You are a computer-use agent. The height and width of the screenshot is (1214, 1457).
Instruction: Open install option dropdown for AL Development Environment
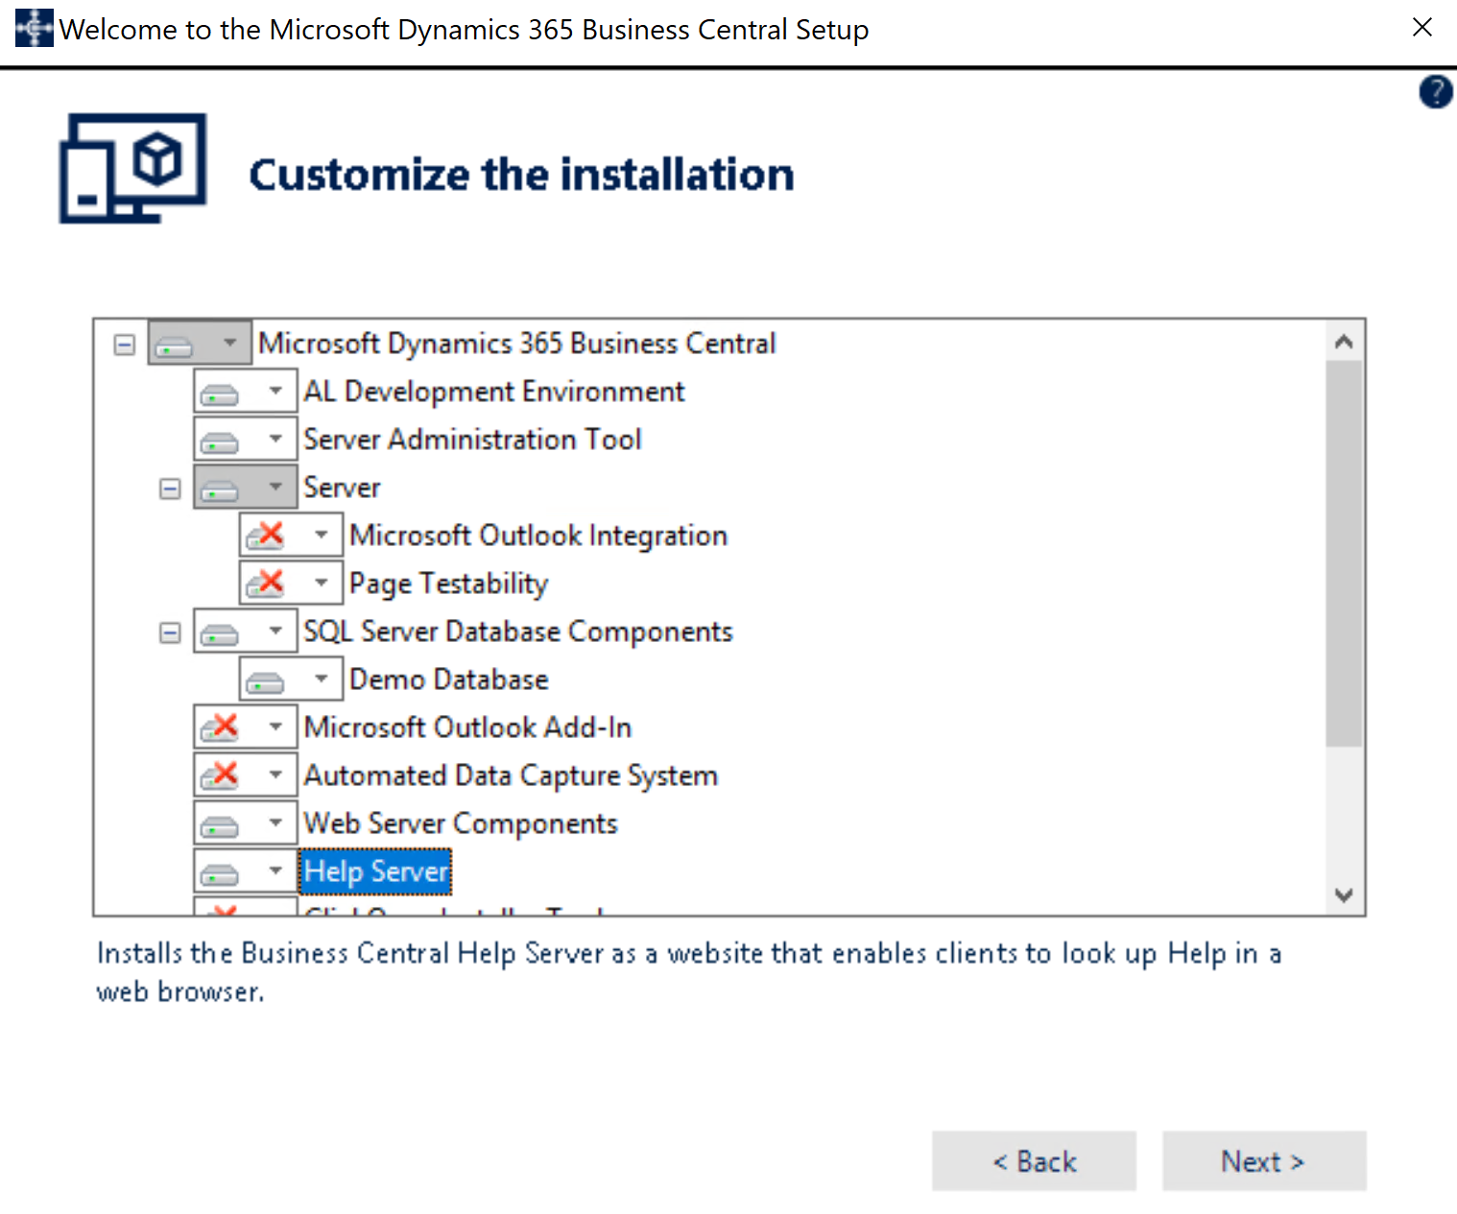[275, 391]
